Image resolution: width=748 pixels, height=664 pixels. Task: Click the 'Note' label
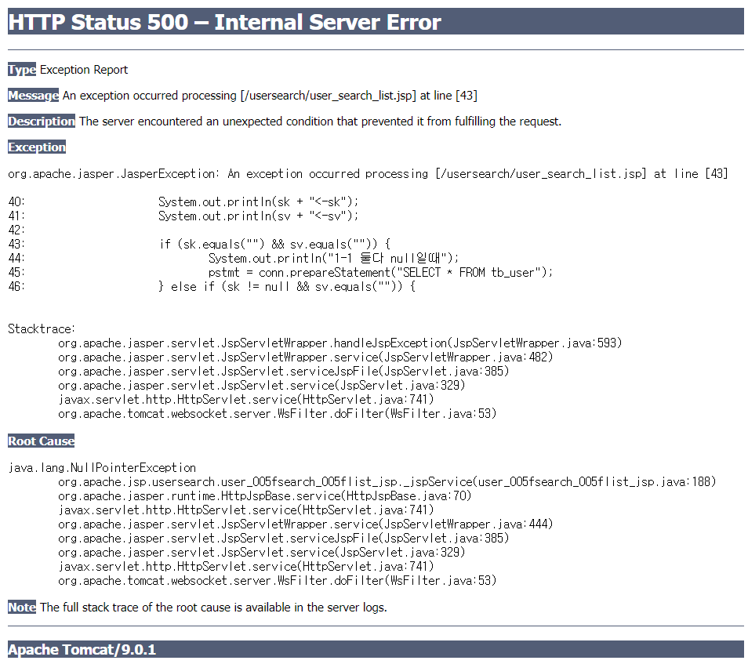[22, 608]
